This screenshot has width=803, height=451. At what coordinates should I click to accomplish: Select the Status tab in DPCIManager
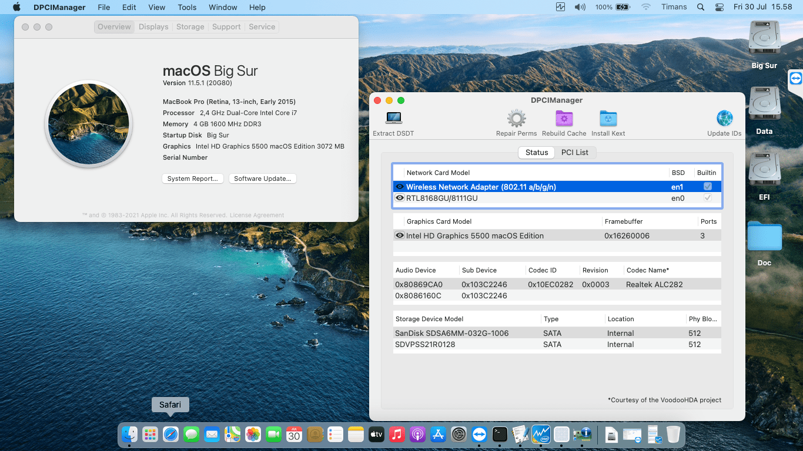coord(537,152)
